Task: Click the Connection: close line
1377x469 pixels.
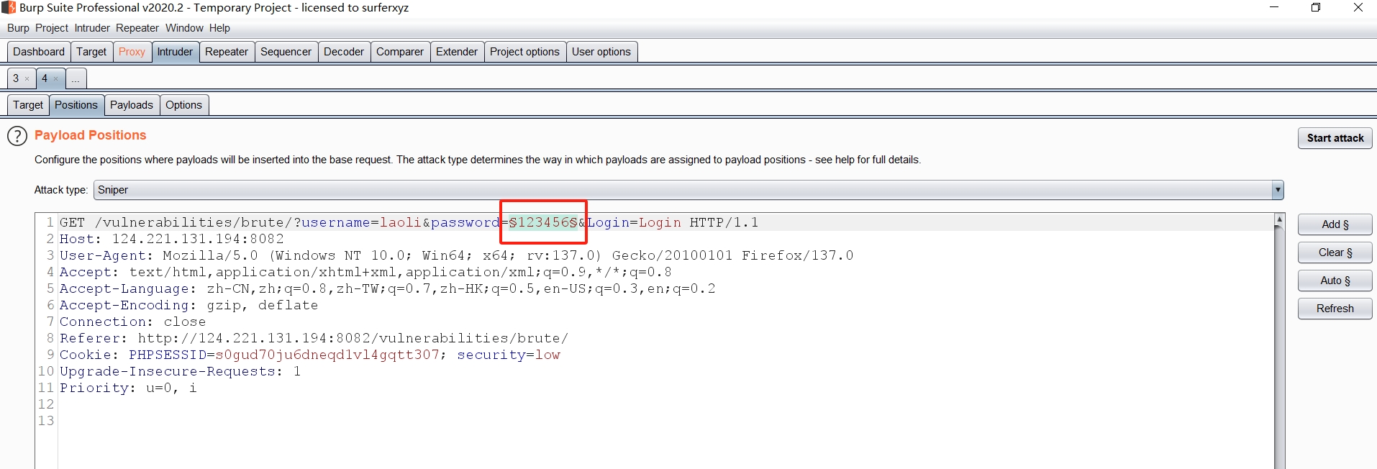Action: [x=133, y=322]
